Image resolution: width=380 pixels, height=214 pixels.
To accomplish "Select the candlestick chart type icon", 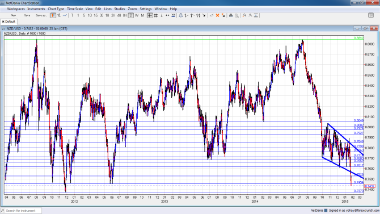I will click(x=53, y=15).
